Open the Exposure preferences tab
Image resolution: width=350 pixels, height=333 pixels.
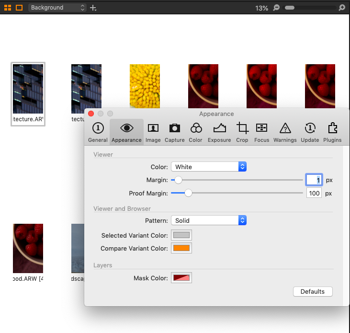(x=219, y=132)
